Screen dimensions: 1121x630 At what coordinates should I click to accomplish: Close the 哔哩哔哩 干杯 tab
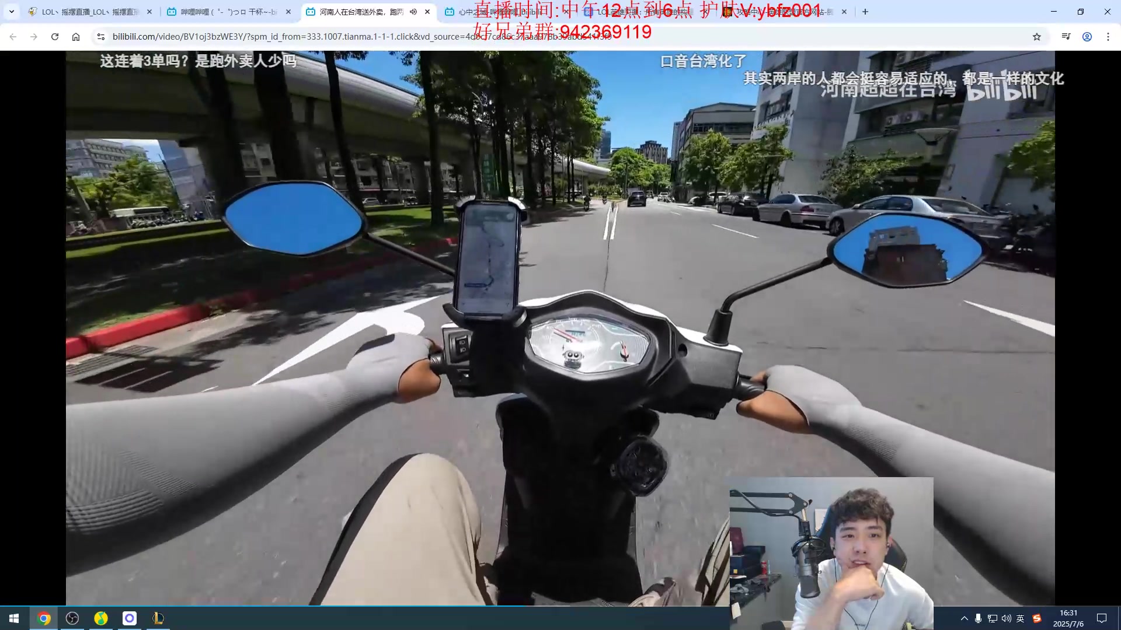pos(288,12)
